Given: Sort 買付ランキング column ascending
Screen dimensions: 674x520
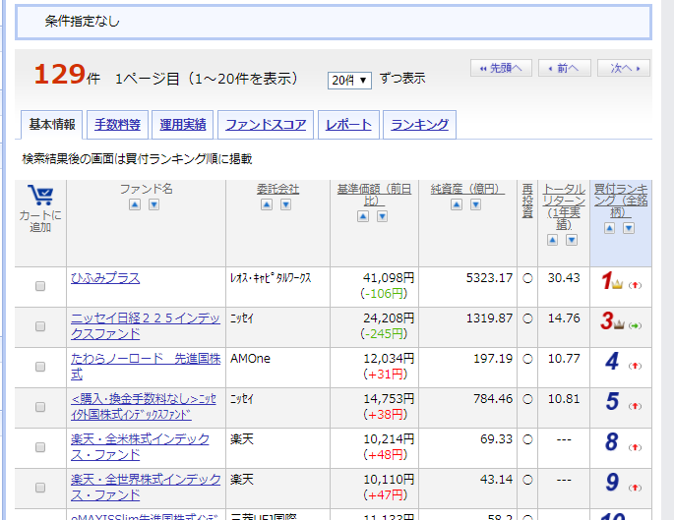Looking at the screenshot, I should click(609, 228).
